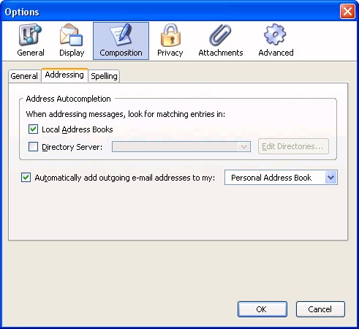
Task: Uncheck the Local Address Books checkbox
Action: 33,129
